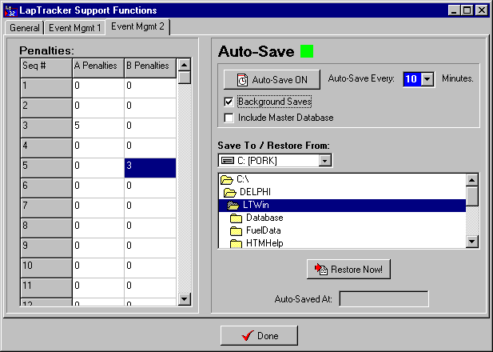Open the Database folder
493x352 pixels.
342,218
